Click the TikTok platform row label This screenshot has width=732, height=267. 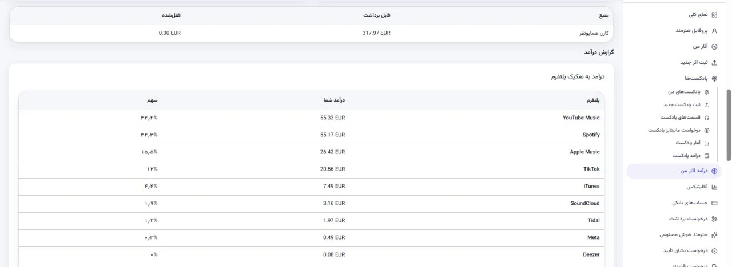(592, 169)
